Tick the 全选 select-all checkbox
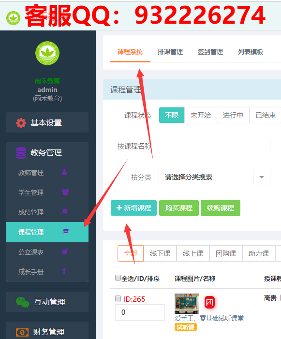The height and width of the screenshot is (339, 281). (x=118, y=278)
